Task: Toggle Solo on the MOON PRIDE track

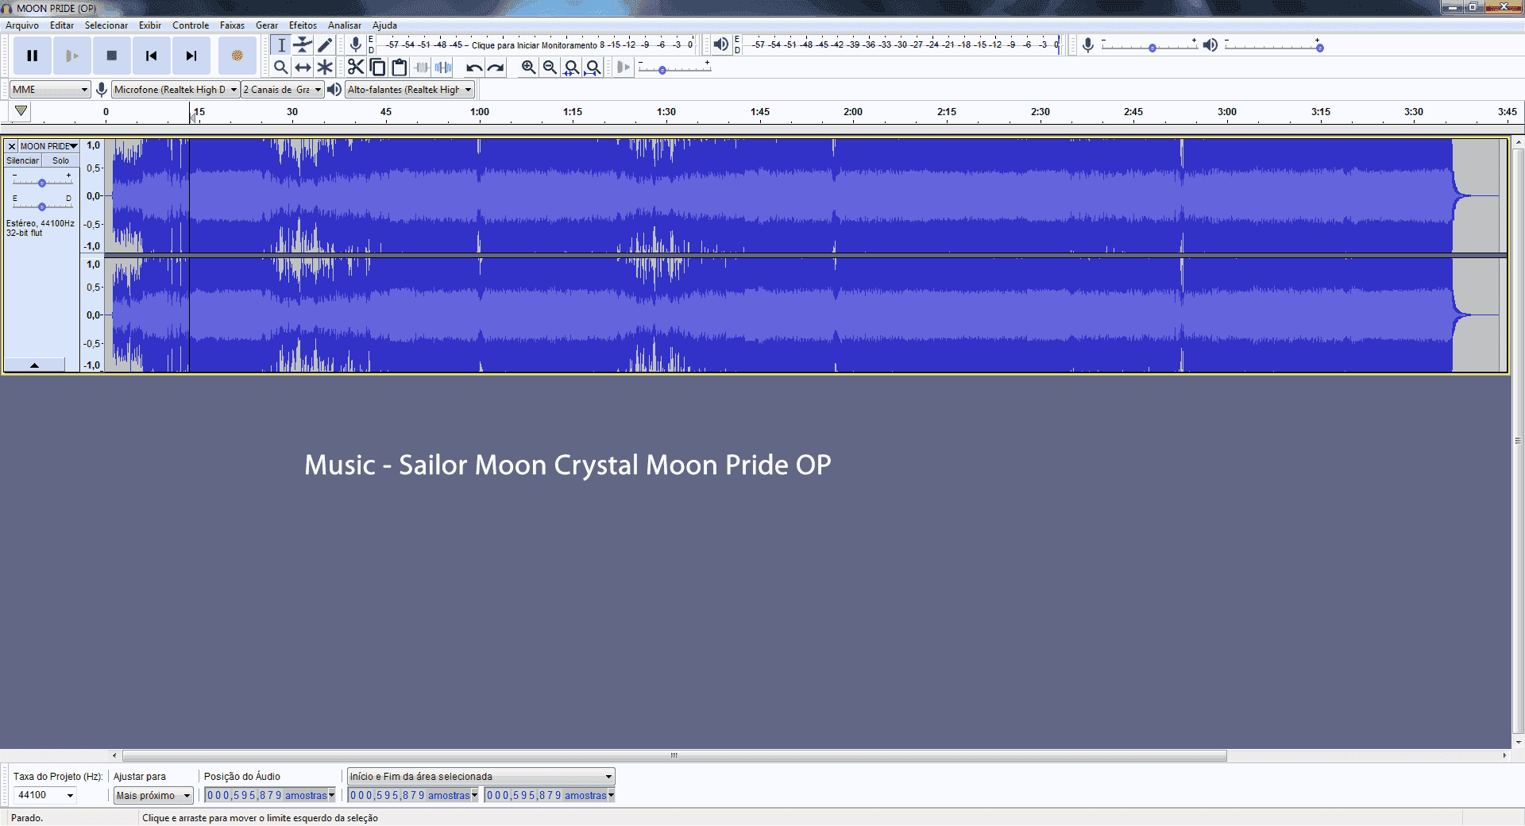Action: (x=61, y=160)
